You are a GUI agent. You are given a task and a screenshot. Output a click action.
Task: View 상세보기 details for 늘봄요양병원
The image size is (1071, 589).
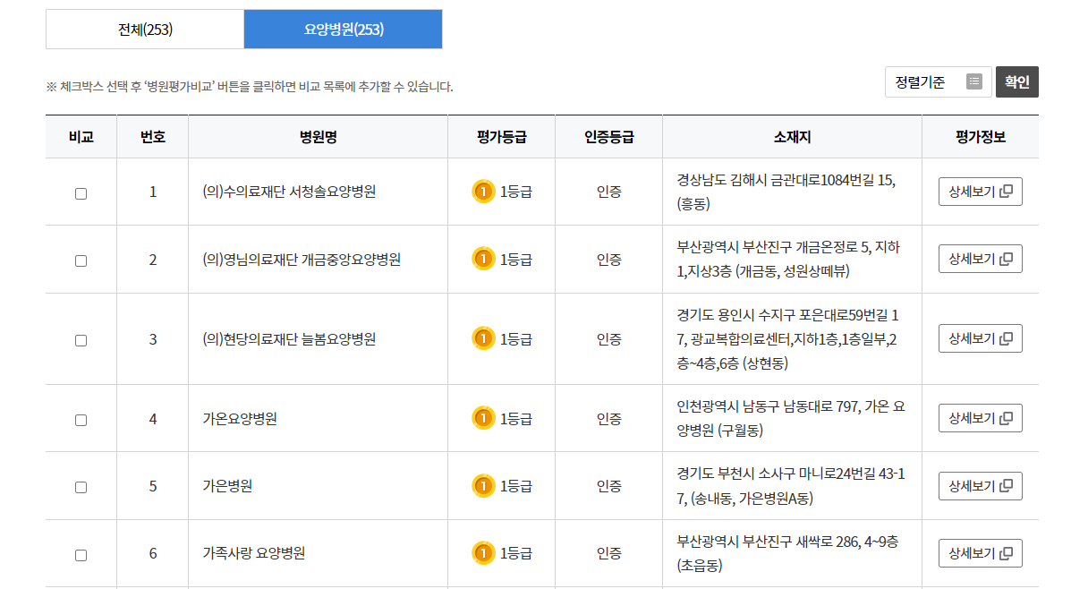pyautogui.click(x=980, y=338)
